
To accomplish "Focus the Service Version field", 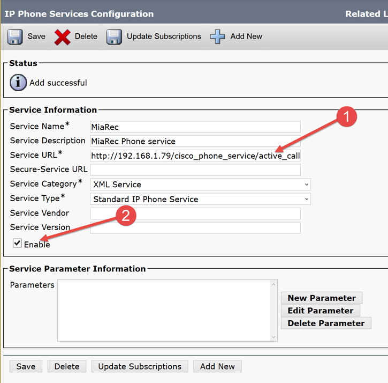I will point(195,228).
